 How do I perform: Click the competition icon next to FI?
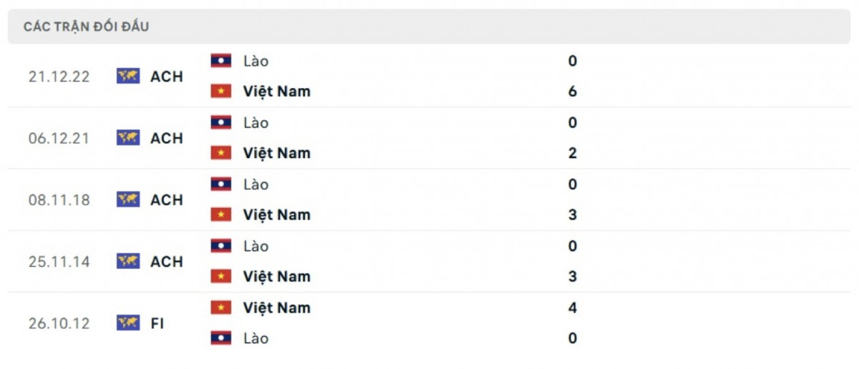pos(128,323)
